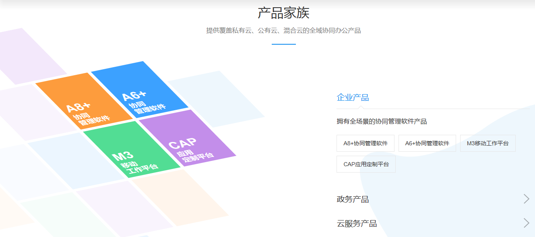Viewport: 535px width, 237px height.
Task: Click the blue A6+ 协同管理软件 tile
Action: coord(140,91)
